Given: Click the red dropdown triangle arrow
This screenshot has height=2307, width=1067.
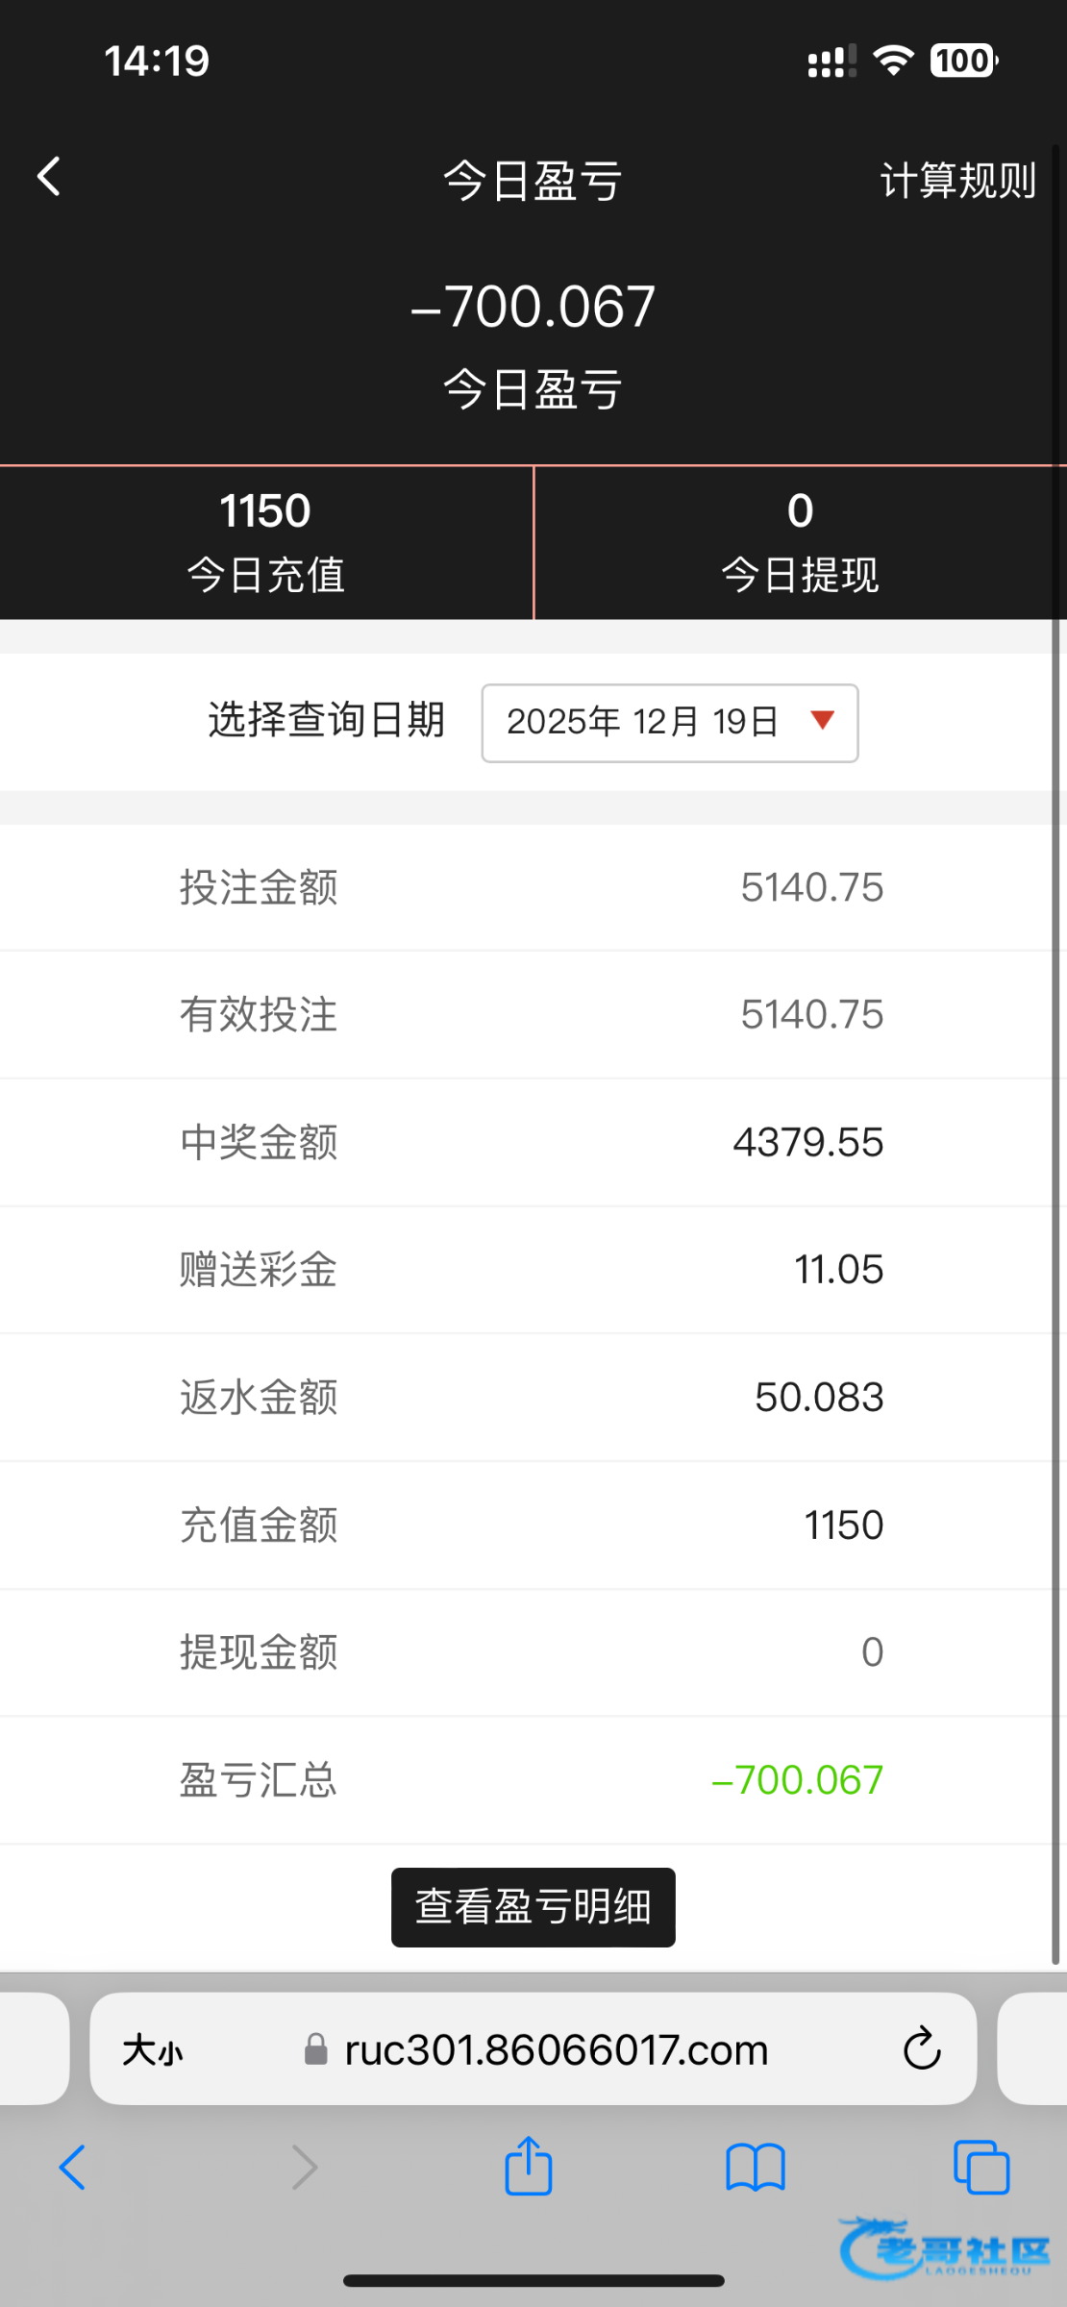Looking at the screenshot, I should pos(822,720).
